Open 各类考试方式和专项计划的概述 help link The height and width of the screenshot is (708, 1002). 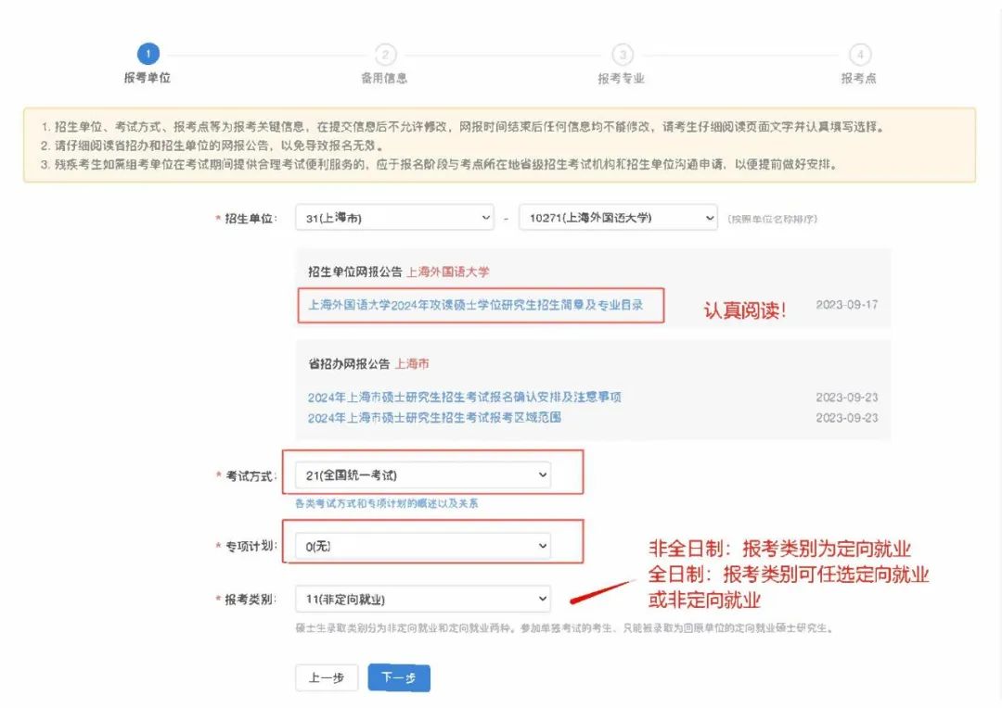click(386, 504)
